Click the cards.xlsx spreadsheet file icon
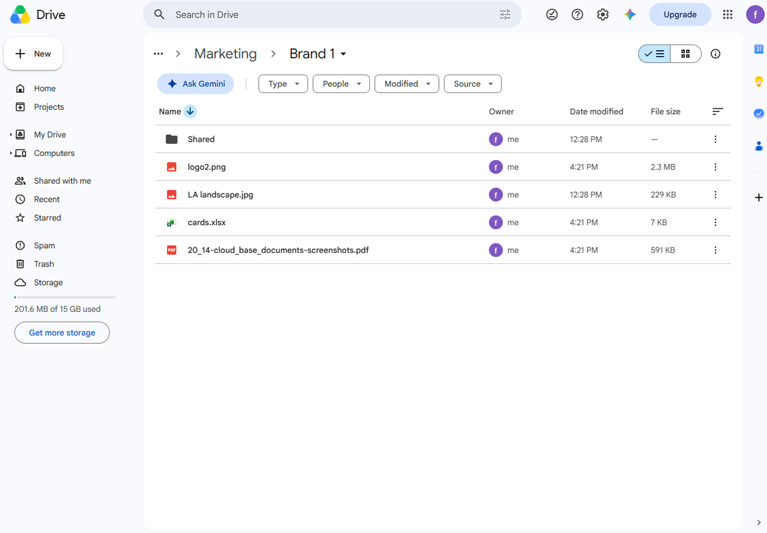 click(172, 222)
